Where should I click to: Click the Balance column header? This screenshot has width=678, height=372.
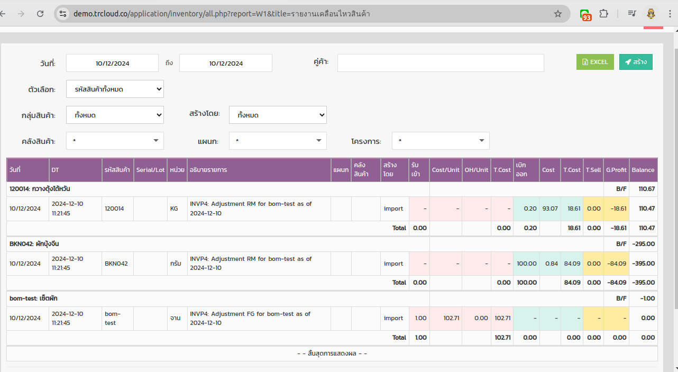643,170
